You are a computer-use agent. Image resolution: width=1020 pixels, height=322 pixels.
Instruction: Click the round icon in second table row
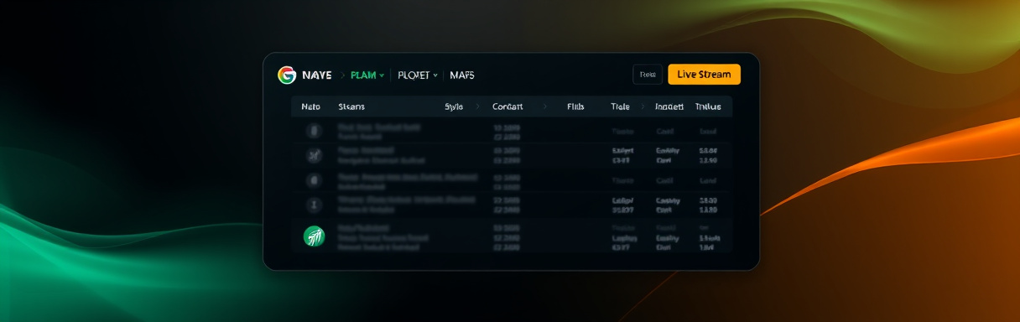314,155
